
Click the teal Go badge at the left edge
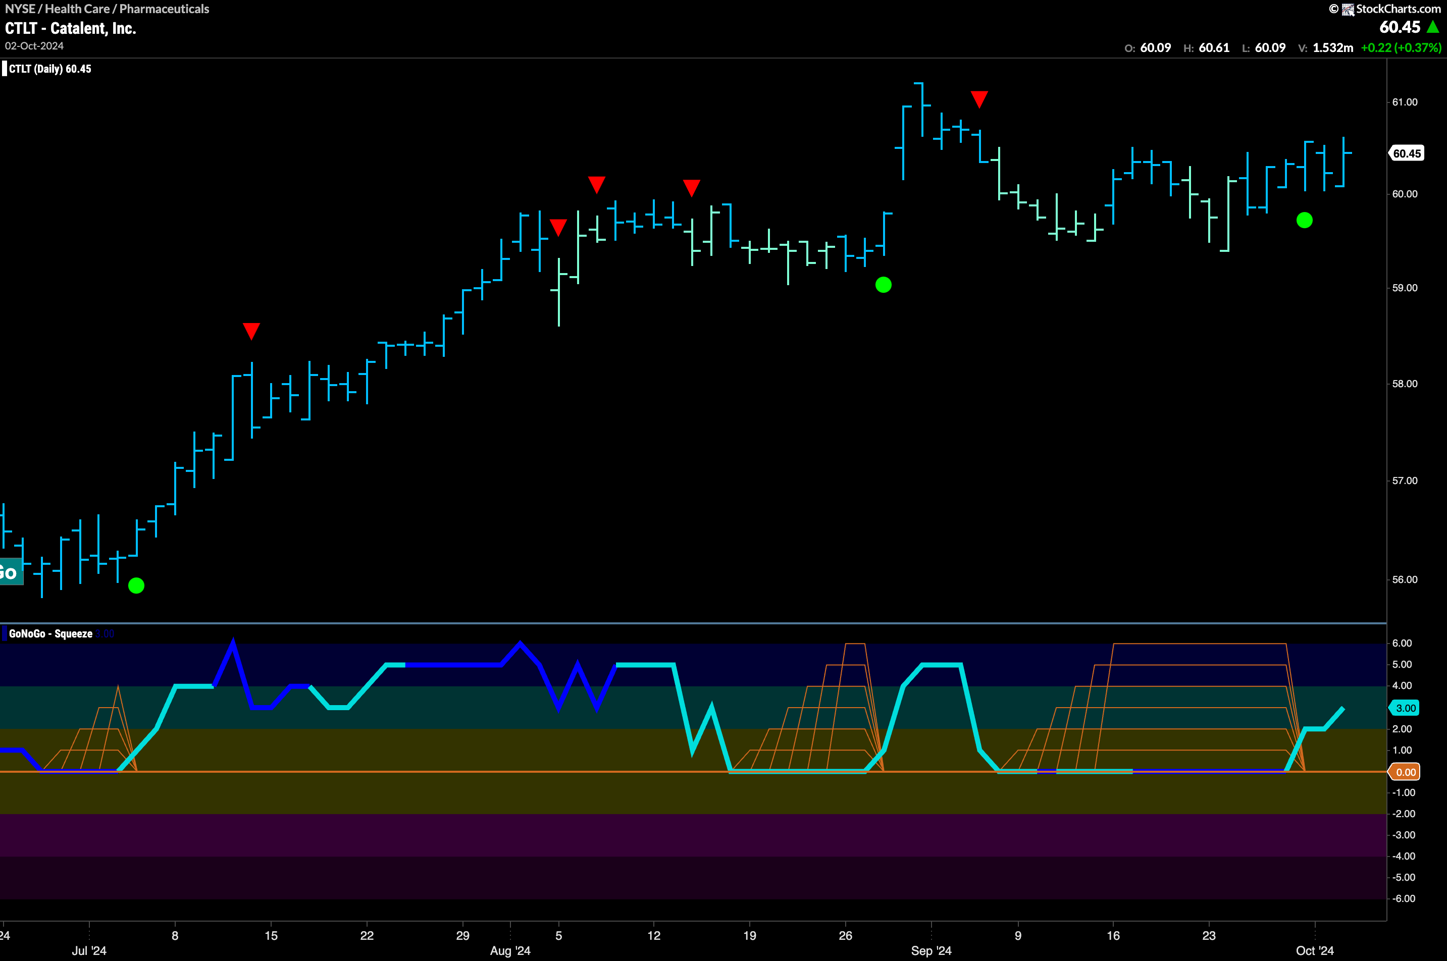(11, 572)
